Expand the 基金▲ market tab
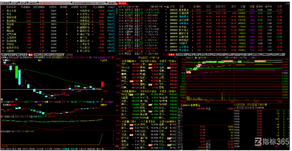This screenshot has width=292, height=151. tap(223, 55)
